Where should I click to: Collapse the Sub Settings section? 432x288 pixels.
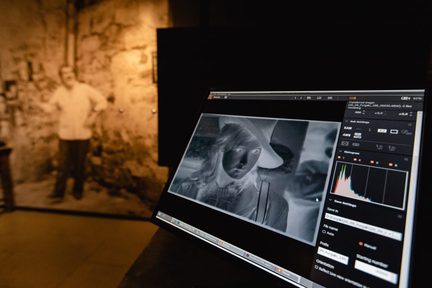pyautogui.click(x=347, y=121)
